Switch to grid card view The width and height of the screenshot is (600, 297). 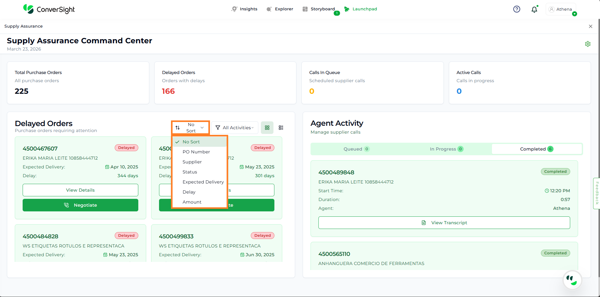click(x=267, y=128)
